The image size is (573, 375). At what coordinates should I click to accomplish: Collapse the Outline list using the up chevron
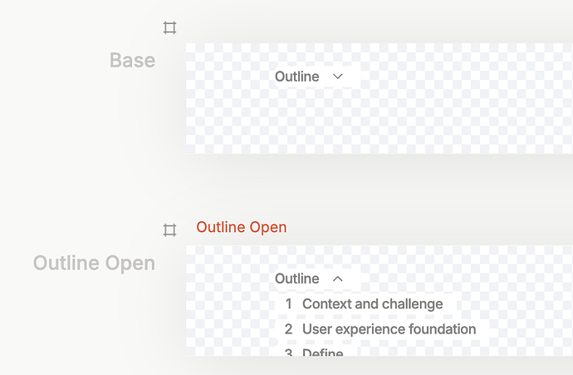337,279
